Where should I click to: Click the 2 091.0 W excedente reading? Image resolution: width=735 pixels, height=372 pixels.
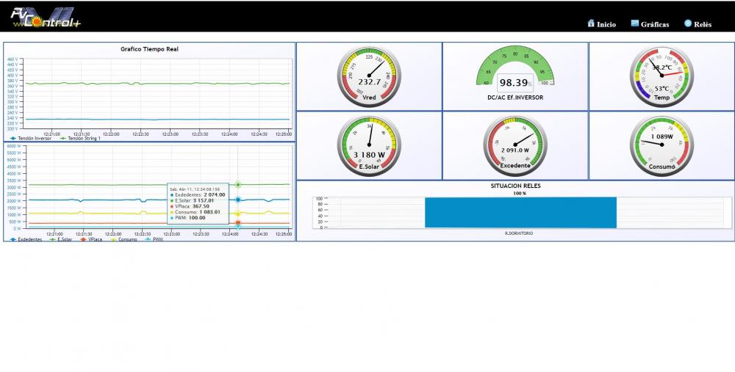(x=515, y=150)
